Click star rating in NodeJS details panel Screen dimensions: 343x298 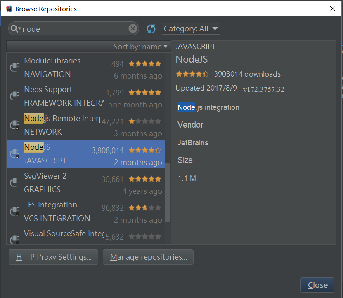192,74
